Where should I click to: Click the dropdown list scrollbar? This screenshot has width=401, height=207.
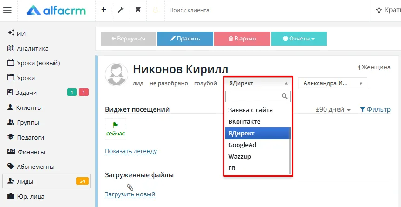[x=290, y=151]
